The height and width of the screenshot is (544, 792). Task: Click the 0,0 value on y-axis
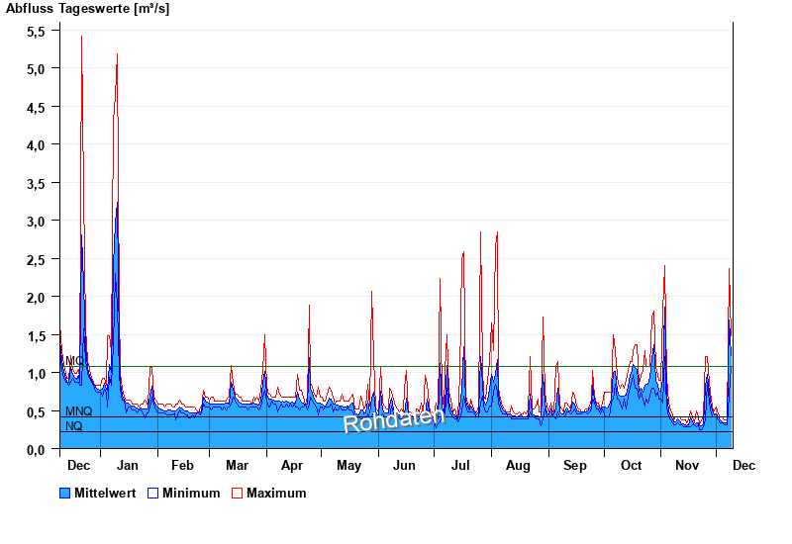coord(36,449)
